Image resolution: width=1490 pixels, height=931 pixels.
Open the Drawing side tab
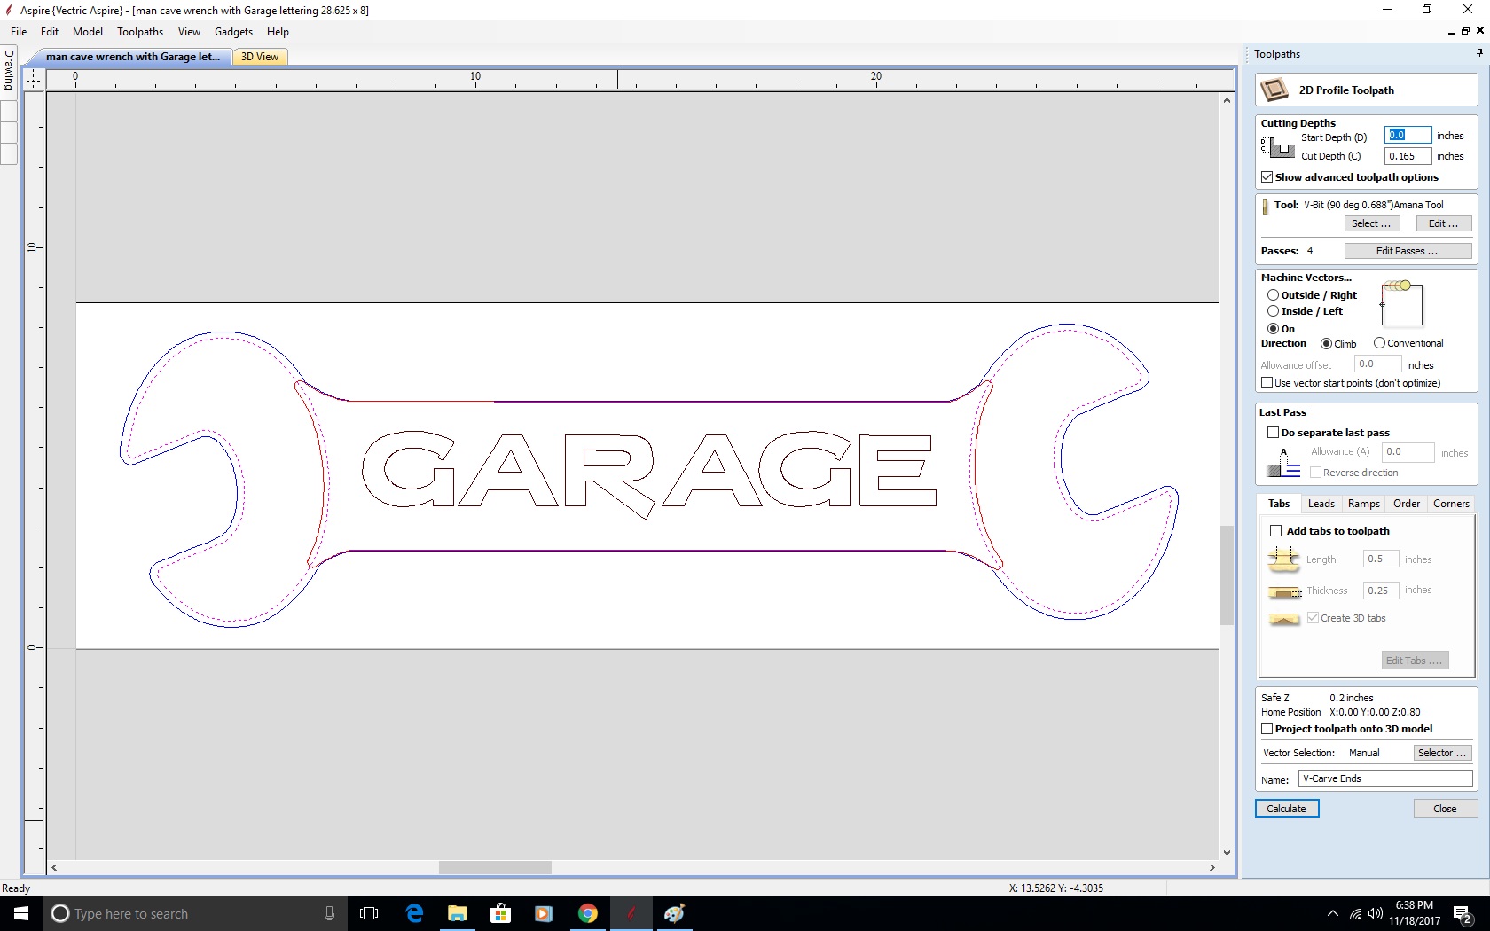(x=9, y=69)
